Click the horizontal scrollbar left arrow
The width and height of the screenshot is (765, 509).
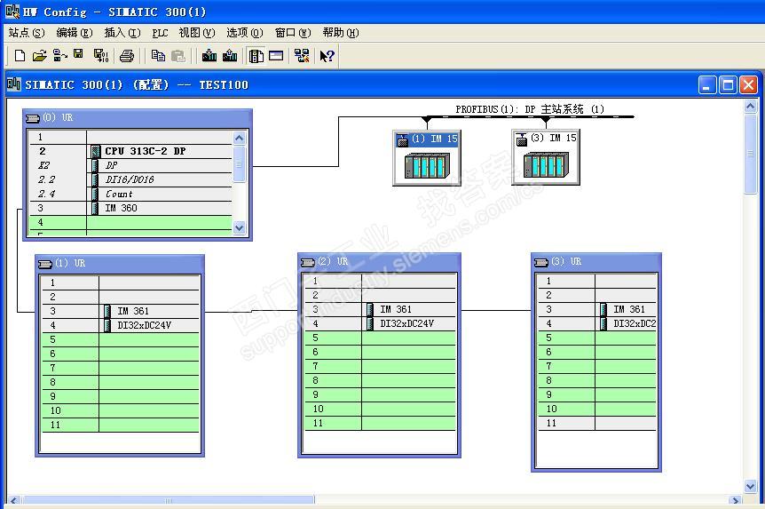click(x=13, y=501)
